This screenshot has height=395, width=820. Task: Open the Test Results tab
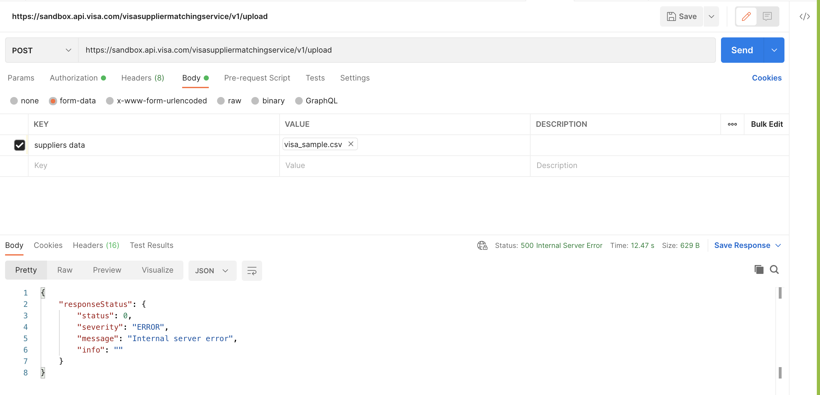point(151,245)
